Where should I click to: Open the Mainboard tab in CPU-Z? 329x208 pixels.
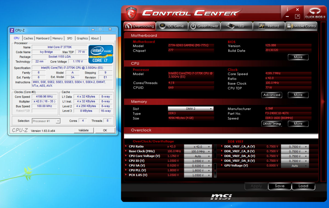click(x=43, y=39)
